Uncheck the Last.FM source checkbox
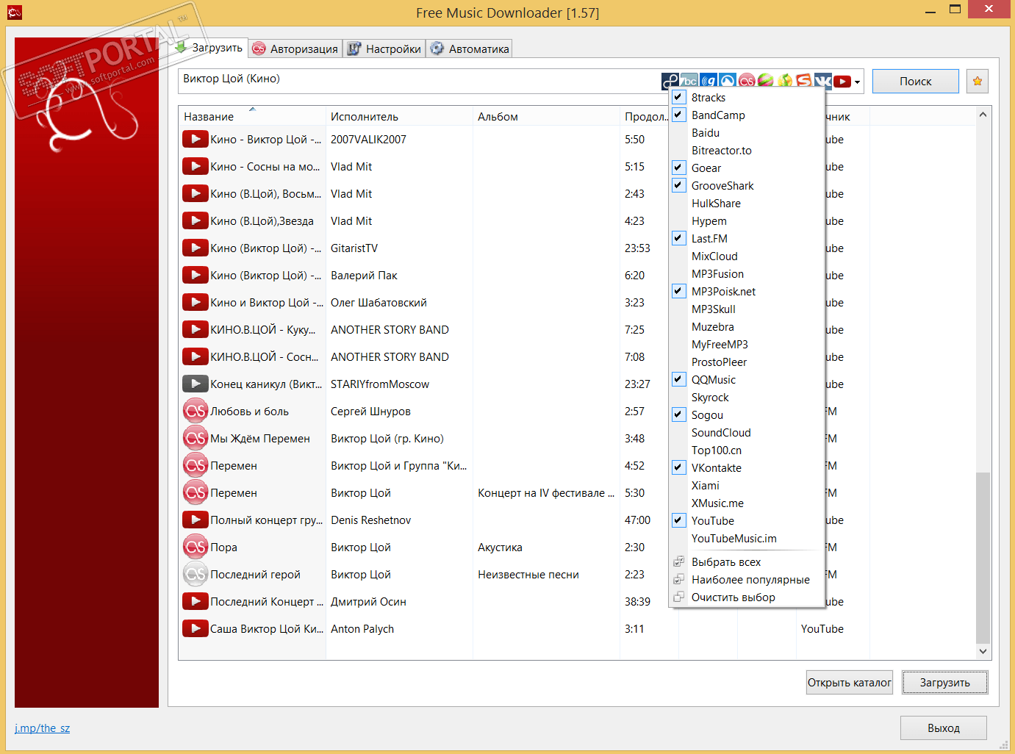 coord(679,238)
